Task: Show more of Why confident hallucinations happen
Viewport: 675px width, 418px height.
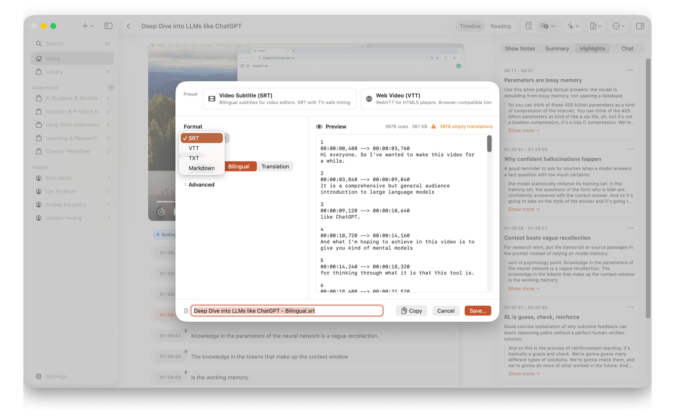Action: coord(524,209)
